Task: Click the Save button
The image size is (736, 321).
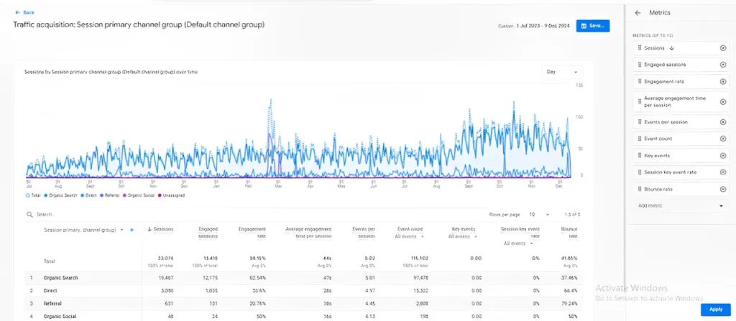Action: click(x=593, y=25)
